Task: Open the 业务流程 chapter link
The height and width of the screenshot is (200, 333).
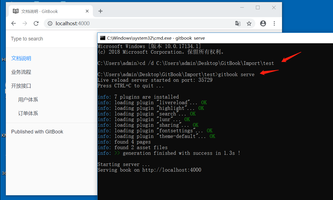Action: 21,72
